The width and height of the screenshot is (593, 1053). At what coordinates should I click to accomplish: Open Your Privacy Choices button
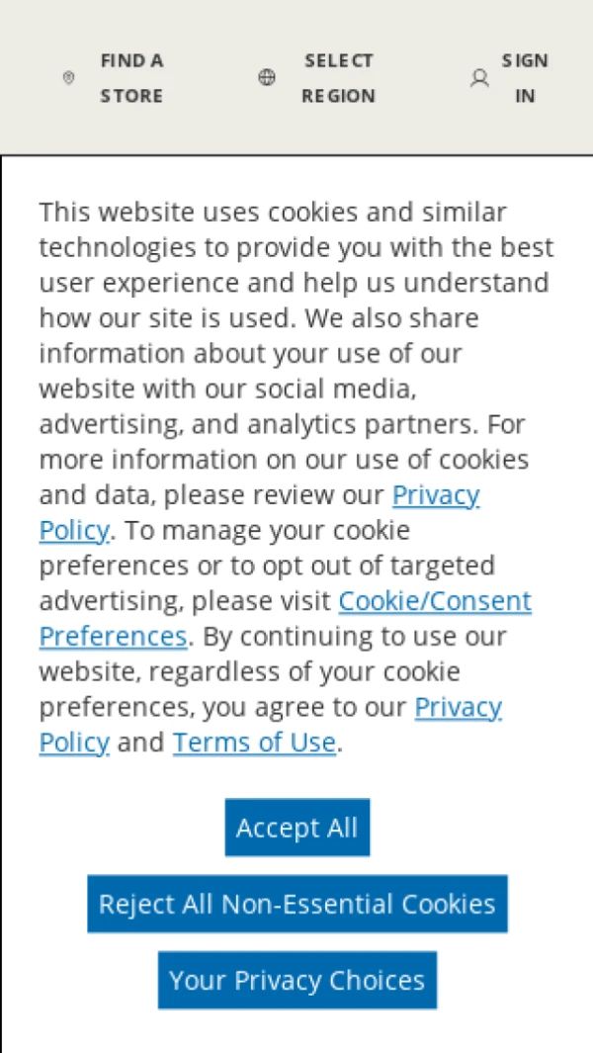point(296,980)
